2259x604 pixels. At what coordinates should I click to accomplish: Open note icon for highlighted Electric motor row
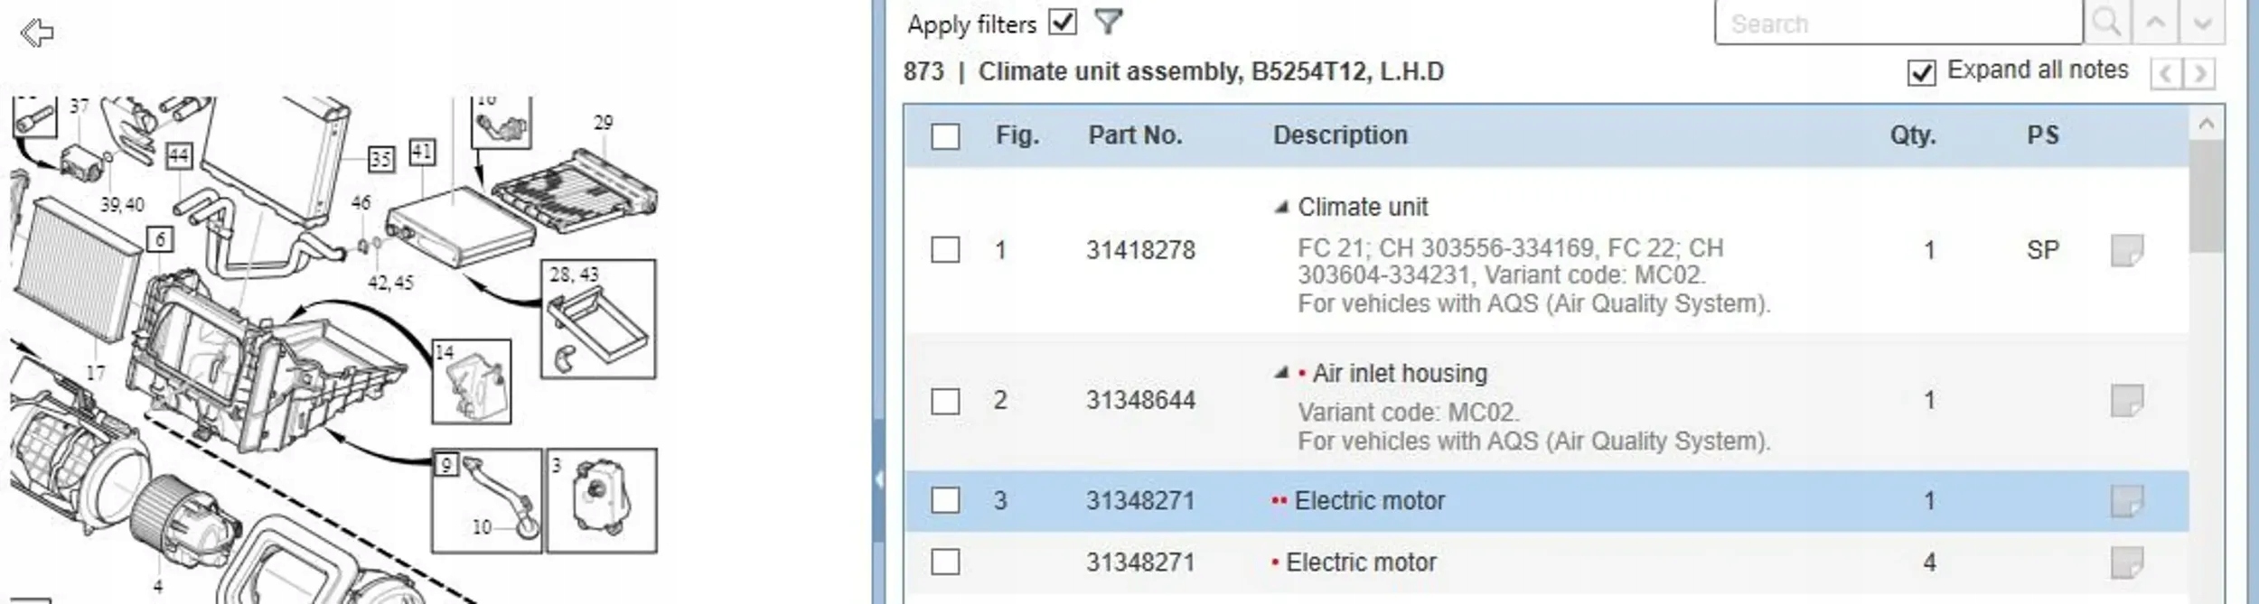(2126, 500)
